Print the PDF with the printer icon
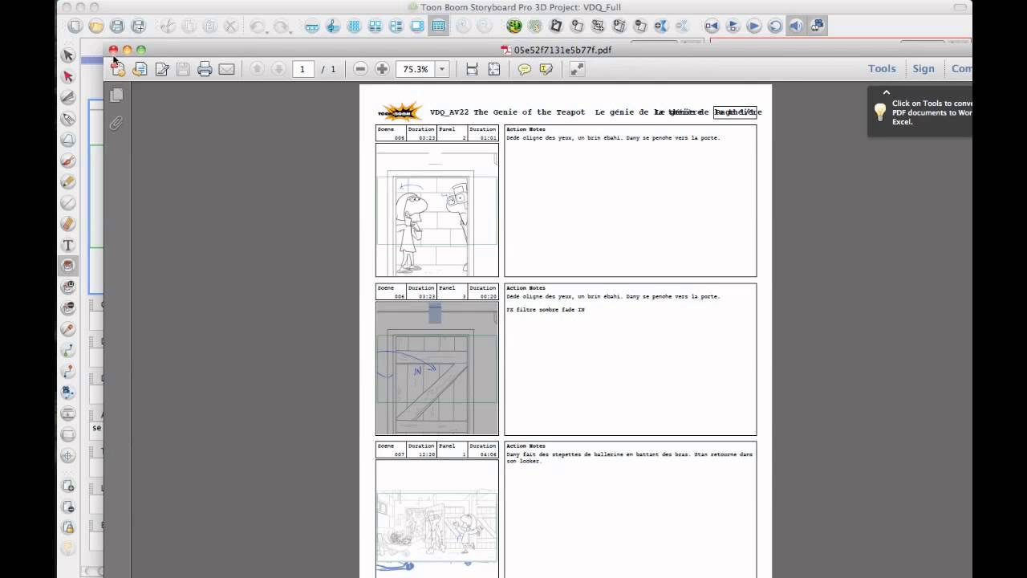 (x=205, y=69)
